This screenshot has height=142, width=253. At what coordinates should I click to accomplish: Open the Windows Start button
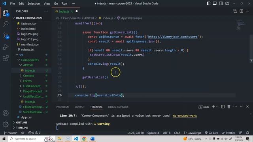coord(4,138)
